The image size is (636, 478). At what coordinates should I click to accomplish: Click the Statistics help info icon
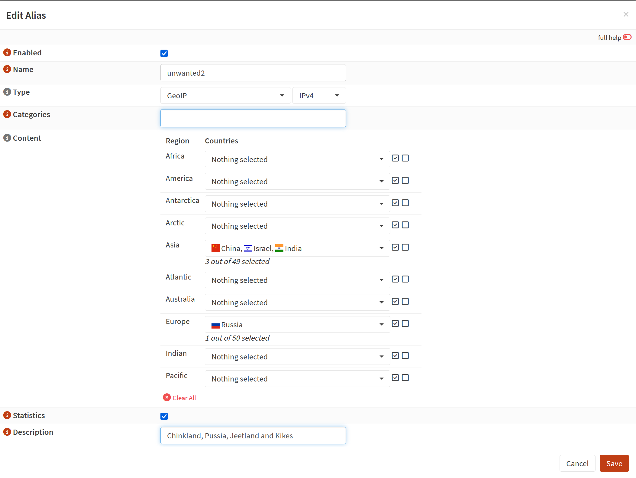click(7, 415)
